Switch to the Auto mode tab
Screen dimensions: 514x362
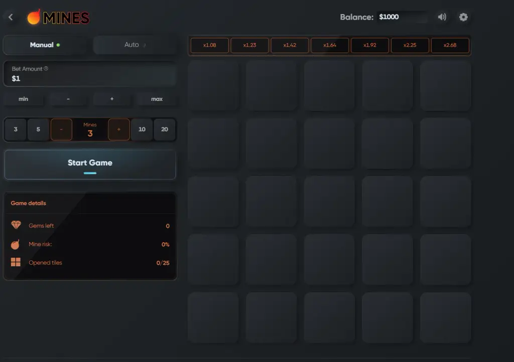(x=135, y=45)
